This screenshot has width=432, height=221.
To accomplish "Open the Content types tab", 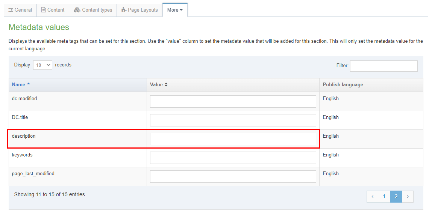I will coord(93,10).
